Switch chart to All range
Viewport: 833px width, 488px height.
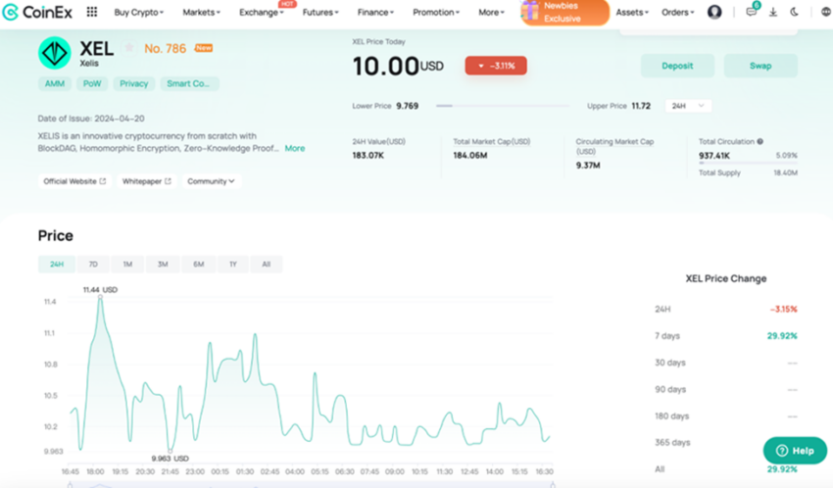point(267,264)
